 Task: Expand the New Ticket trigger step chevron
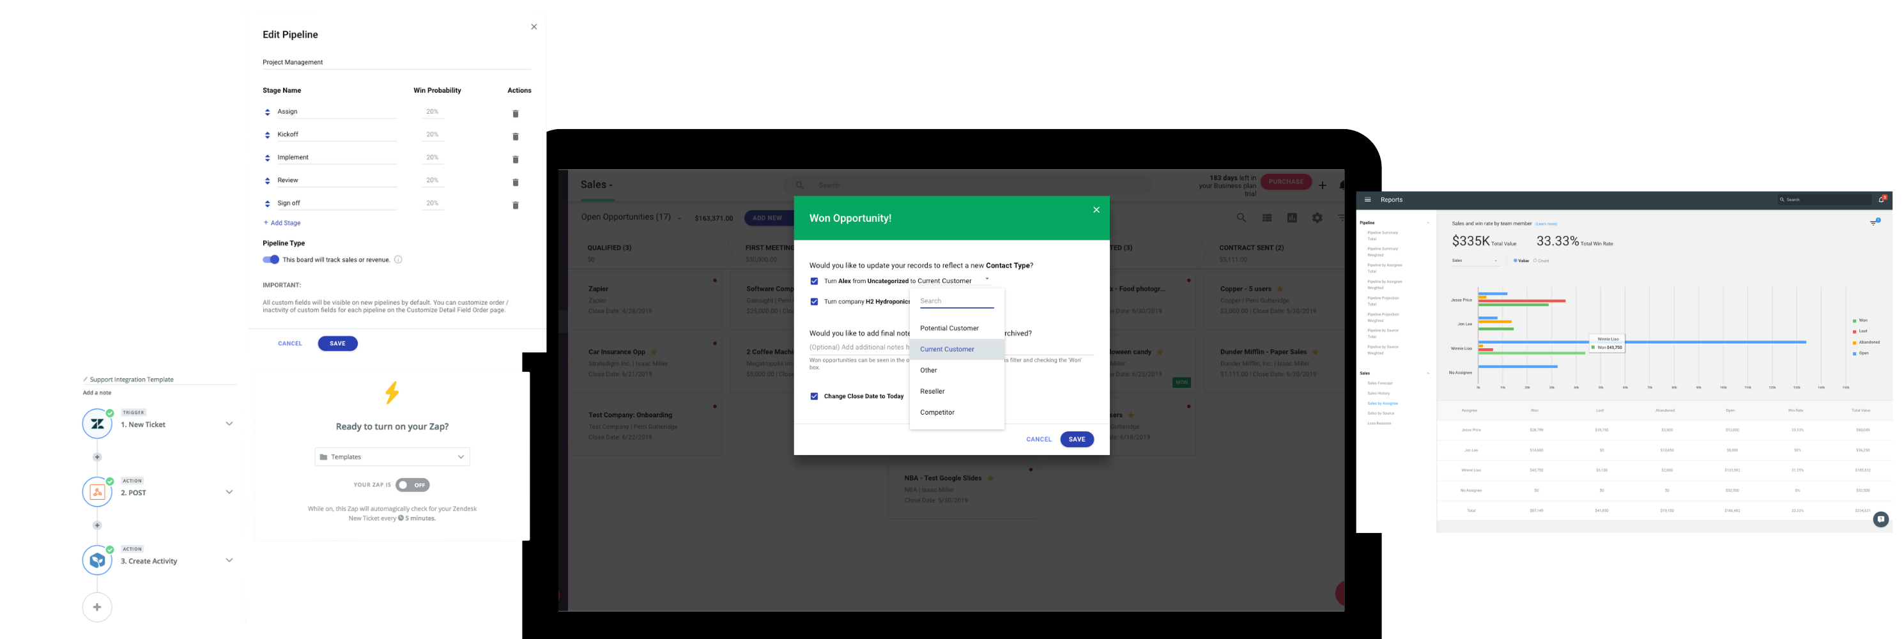click(x=229, y=424)
